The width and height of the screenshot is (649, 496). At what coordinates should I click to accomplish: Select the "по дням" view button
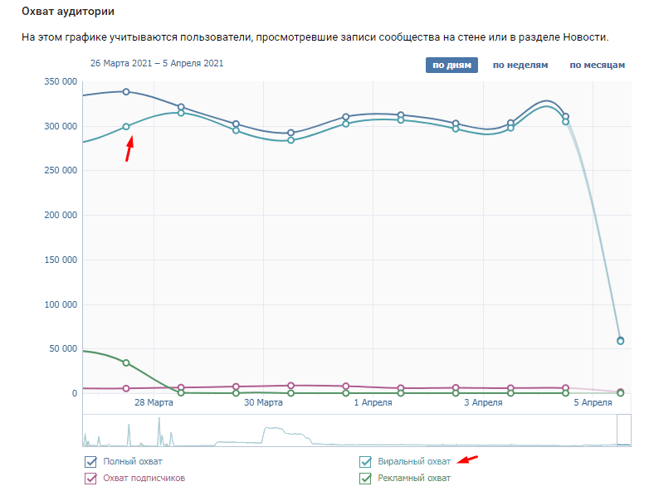point(451,65)
